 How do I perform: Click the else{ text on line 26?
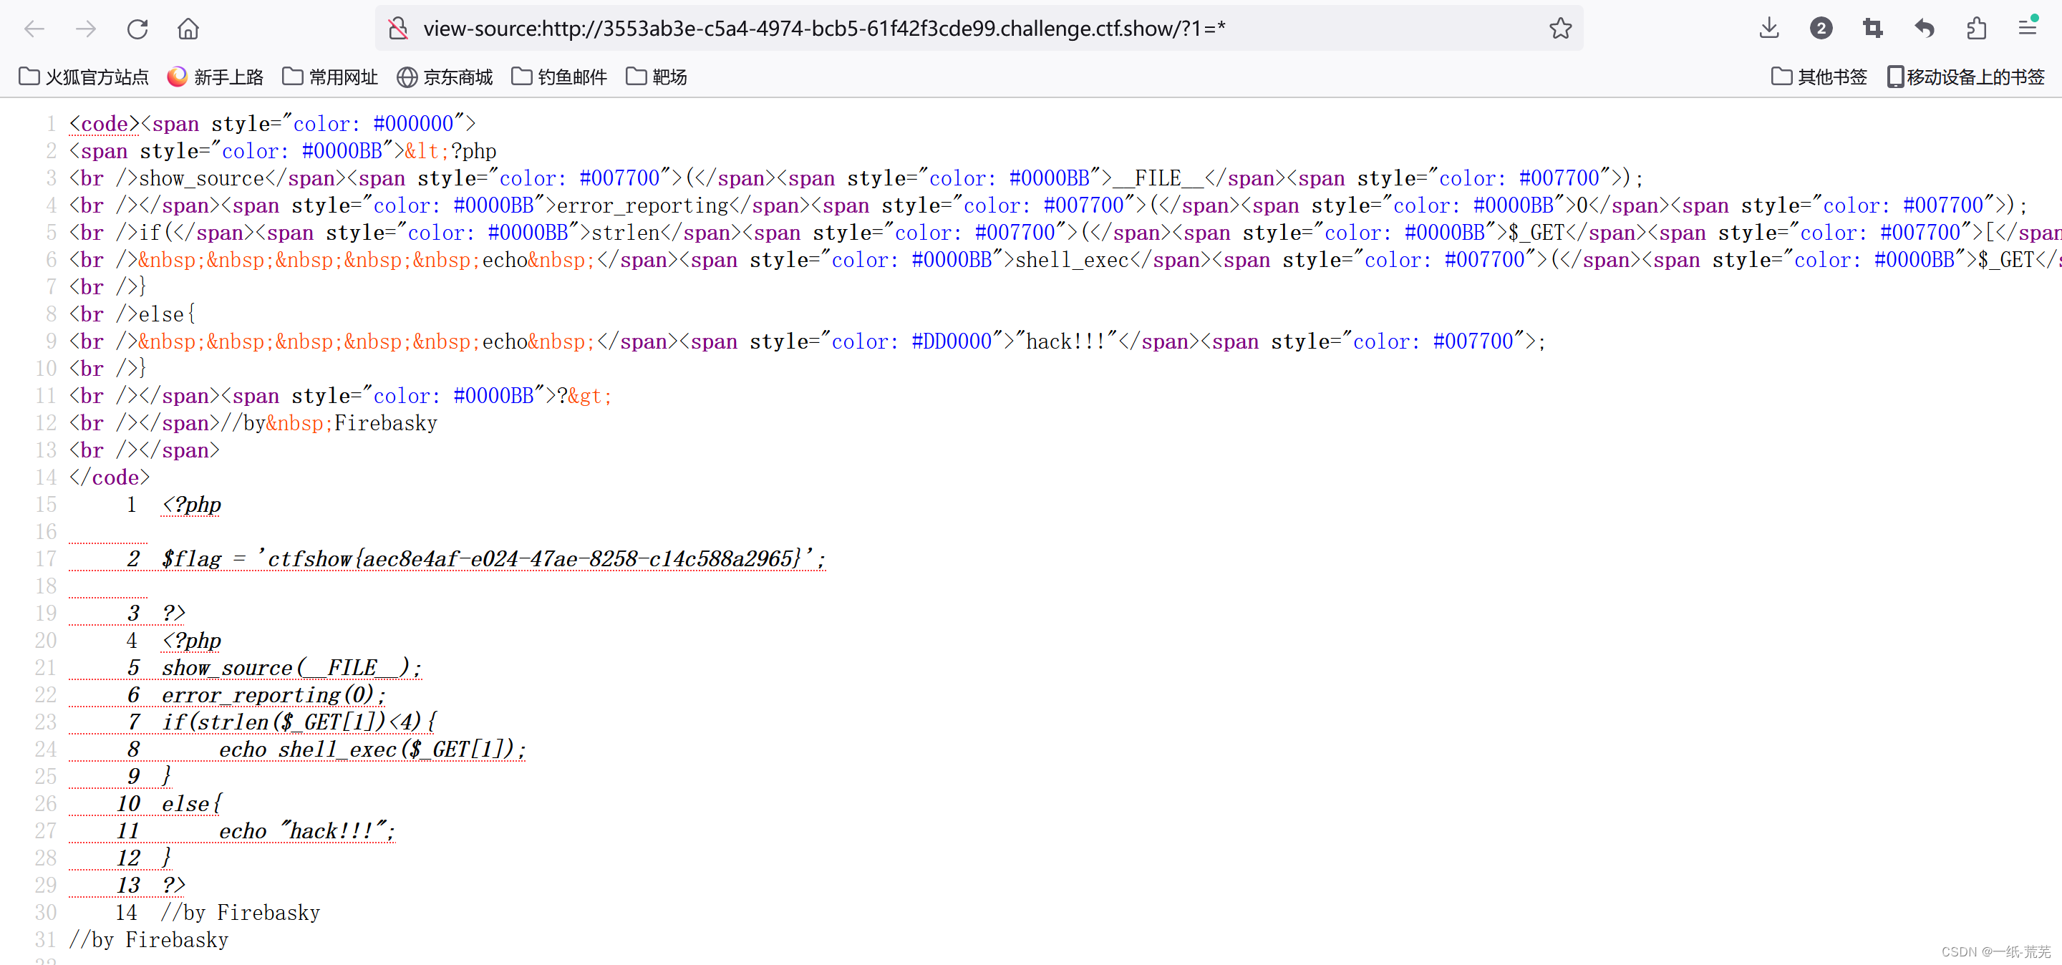pos(192,803)
